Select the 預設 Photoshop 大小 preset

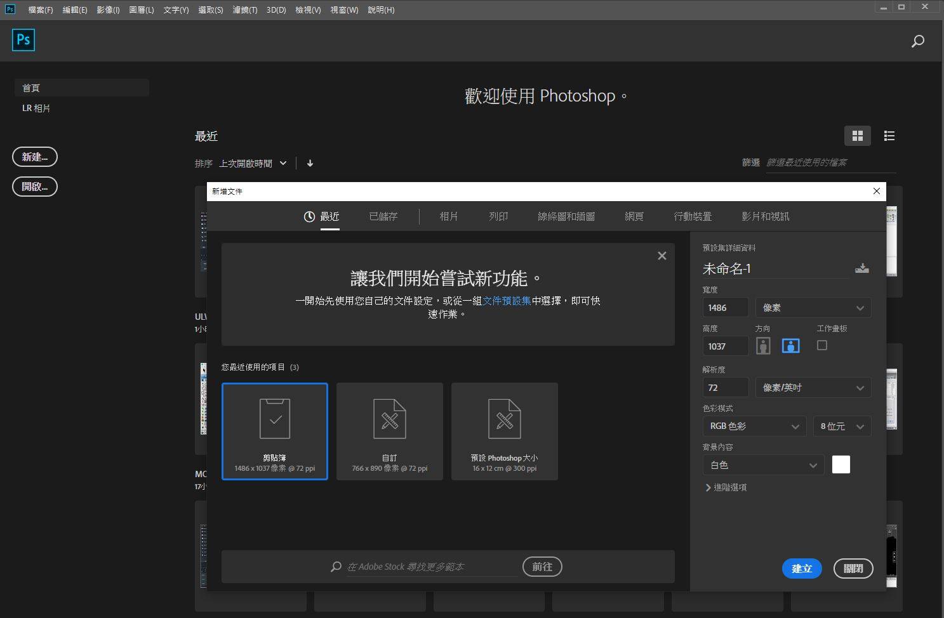(505, 431)
